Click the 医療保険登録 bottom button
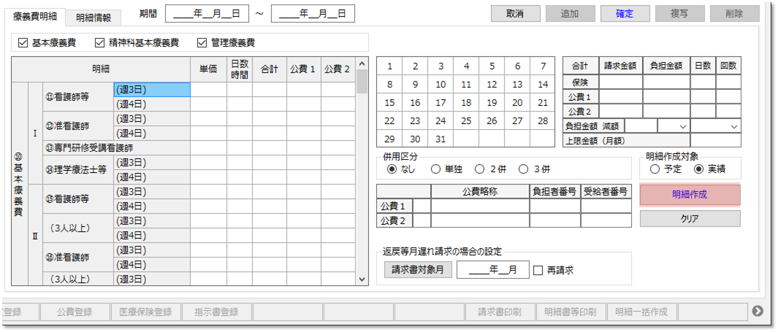The width and height of the screenshot is (778, 332). (x=146, y=312)
